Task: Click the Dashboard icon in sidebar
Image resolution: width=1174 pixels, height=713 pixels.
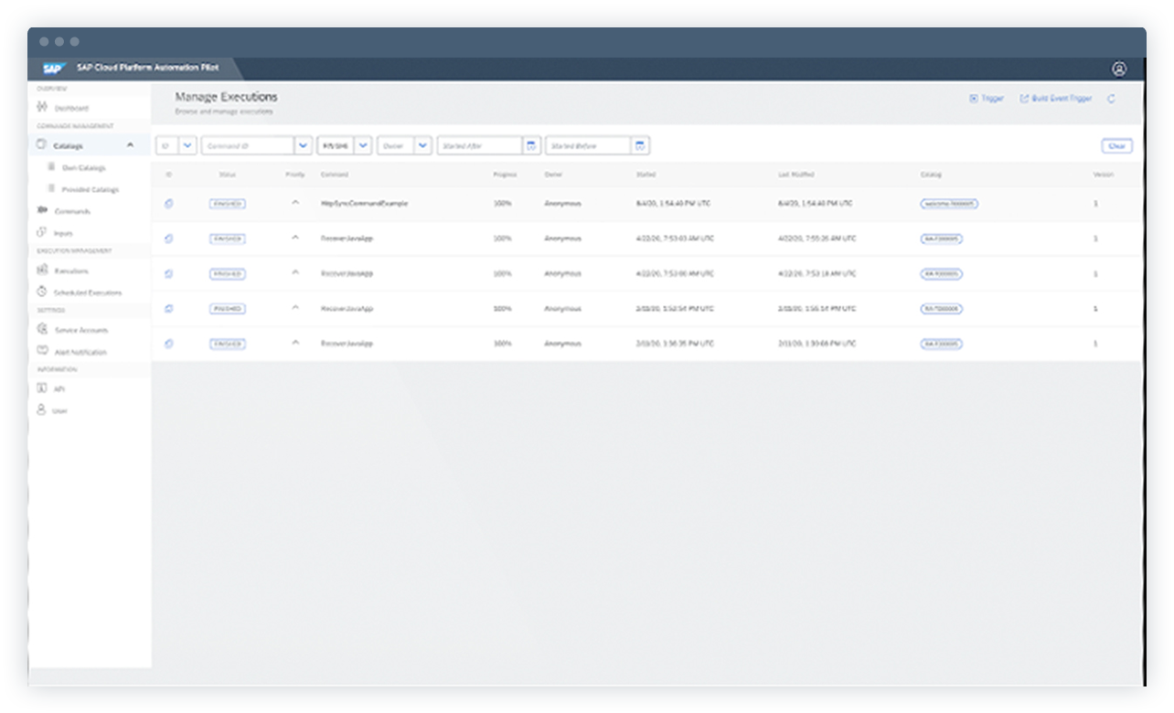Action: coord(41,107)
